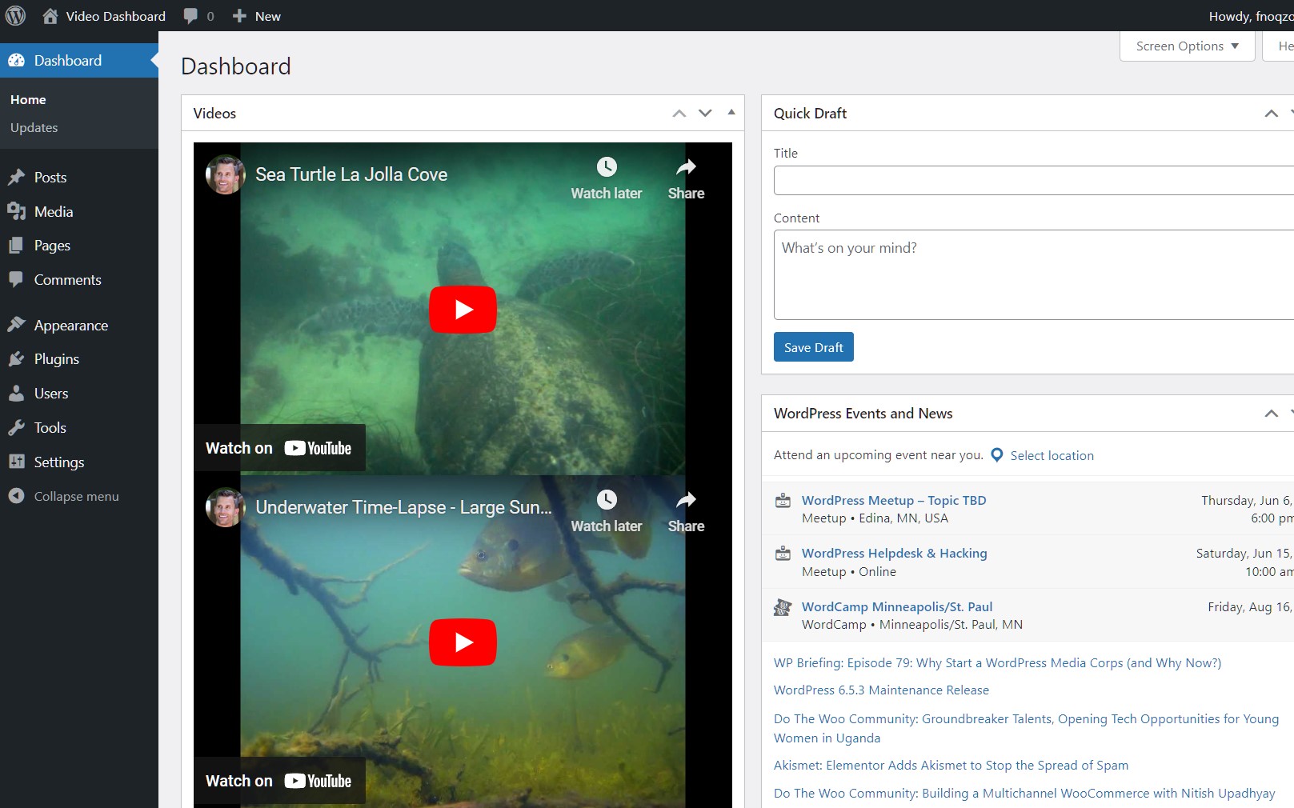Click the Save Draft button
This screenshot has width=1294, height=808.
[x=813, y=347]
